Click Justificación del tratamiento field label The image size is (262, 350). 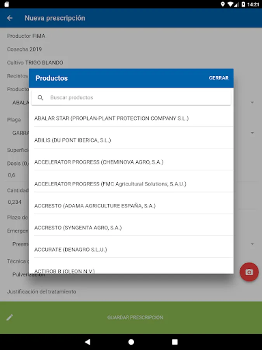point(42,292)
